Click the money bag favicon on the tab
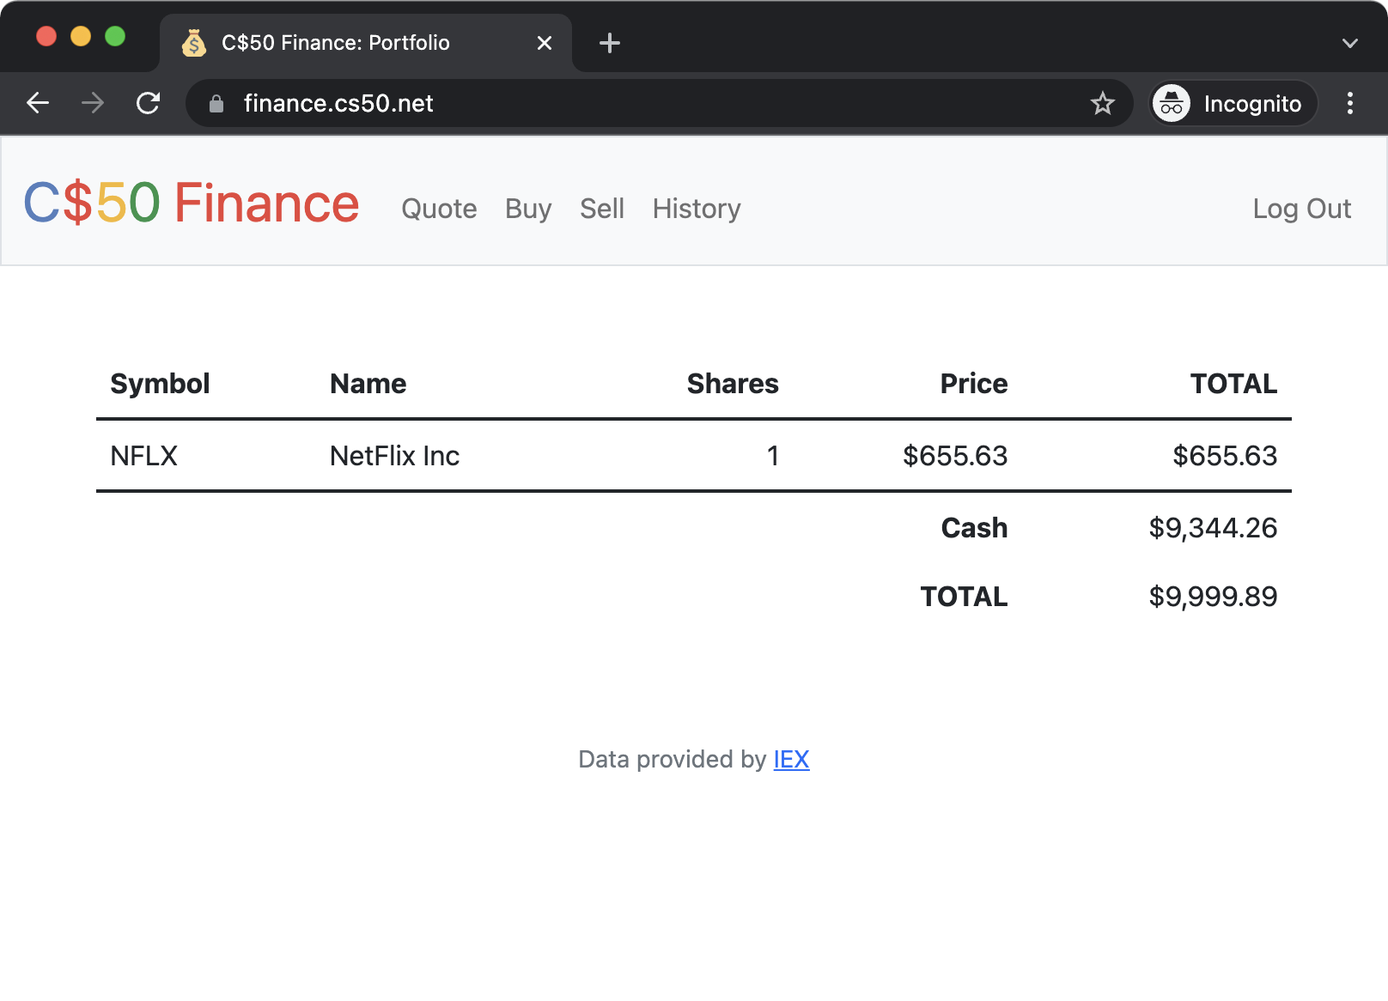Screen dimensions: 1388x1001 pos(195,42)
